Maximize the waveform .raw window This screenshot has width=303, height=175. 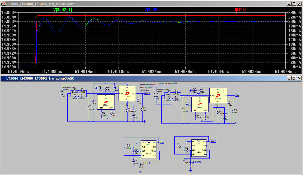pos(294,4)
